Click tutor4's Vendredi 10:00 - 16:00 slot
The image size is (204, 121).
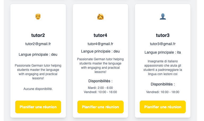100,92
